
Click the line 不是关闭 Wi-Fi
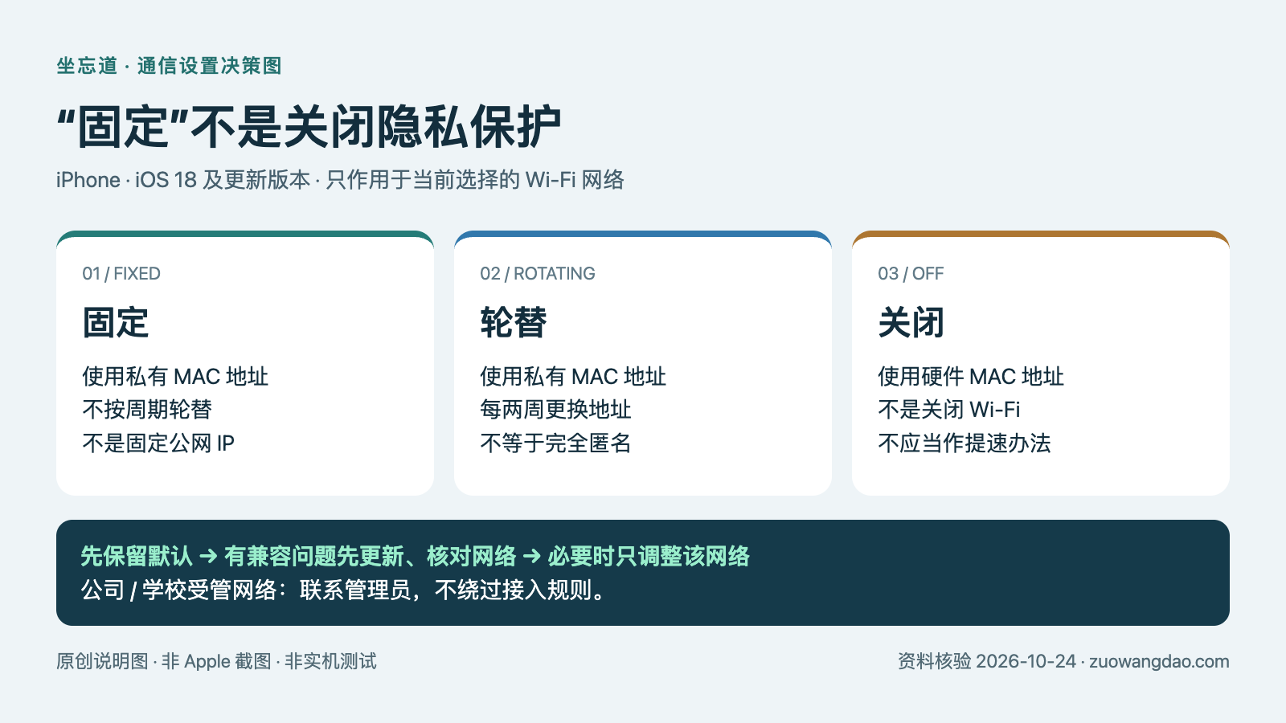point(949,410)
